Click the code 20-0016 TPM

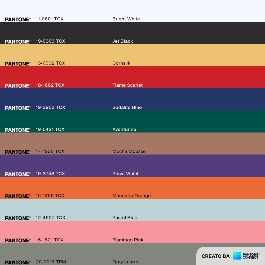click(51, 262)
